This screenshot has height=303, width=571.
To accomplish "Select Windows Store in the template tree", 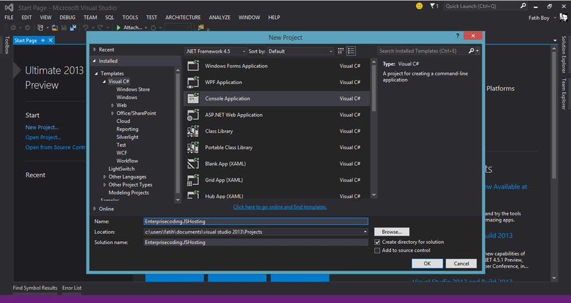I will (x=133, y=89).
